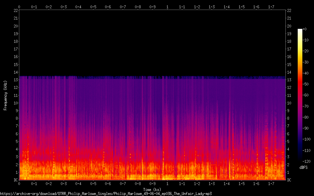Image resolution: width=314 pixels, height=196 pixels.
Task: Click the '10' label on the left frequency axis
Action: click(16, 103)
